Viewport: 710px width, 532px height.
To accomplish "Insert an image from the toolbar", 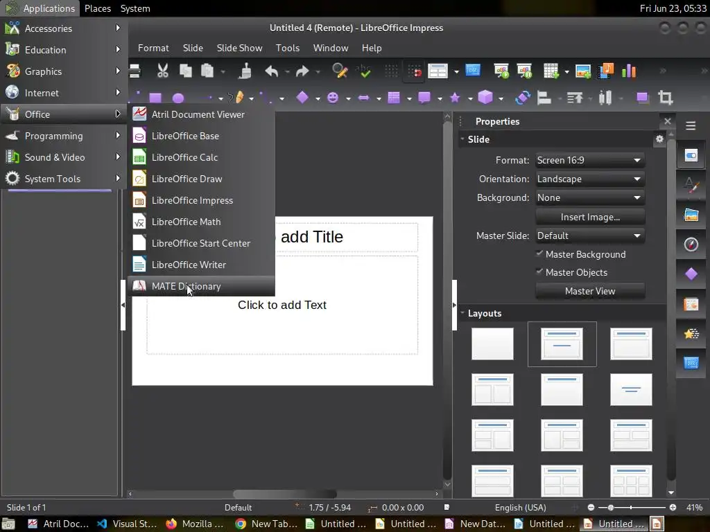I will click(583, 71).
